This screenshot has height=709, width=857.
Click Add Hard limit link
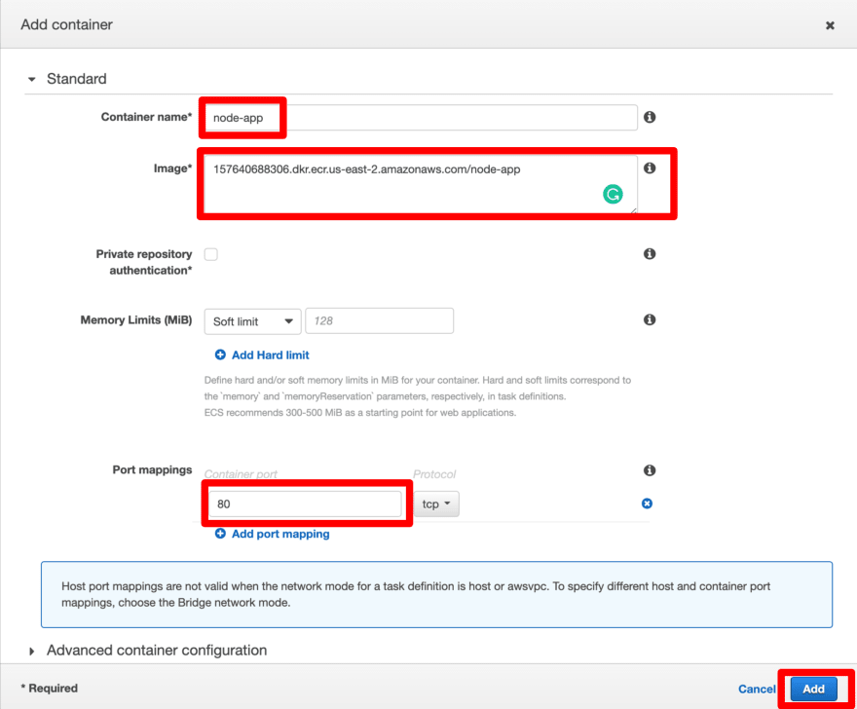(x=271, y=355)
